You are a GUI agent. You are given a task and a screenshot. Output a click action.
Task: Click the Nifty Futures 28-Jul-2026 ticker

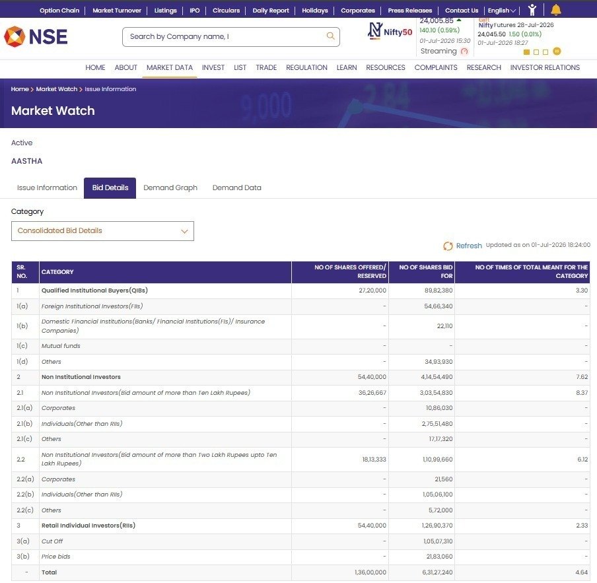click(516, 25)
